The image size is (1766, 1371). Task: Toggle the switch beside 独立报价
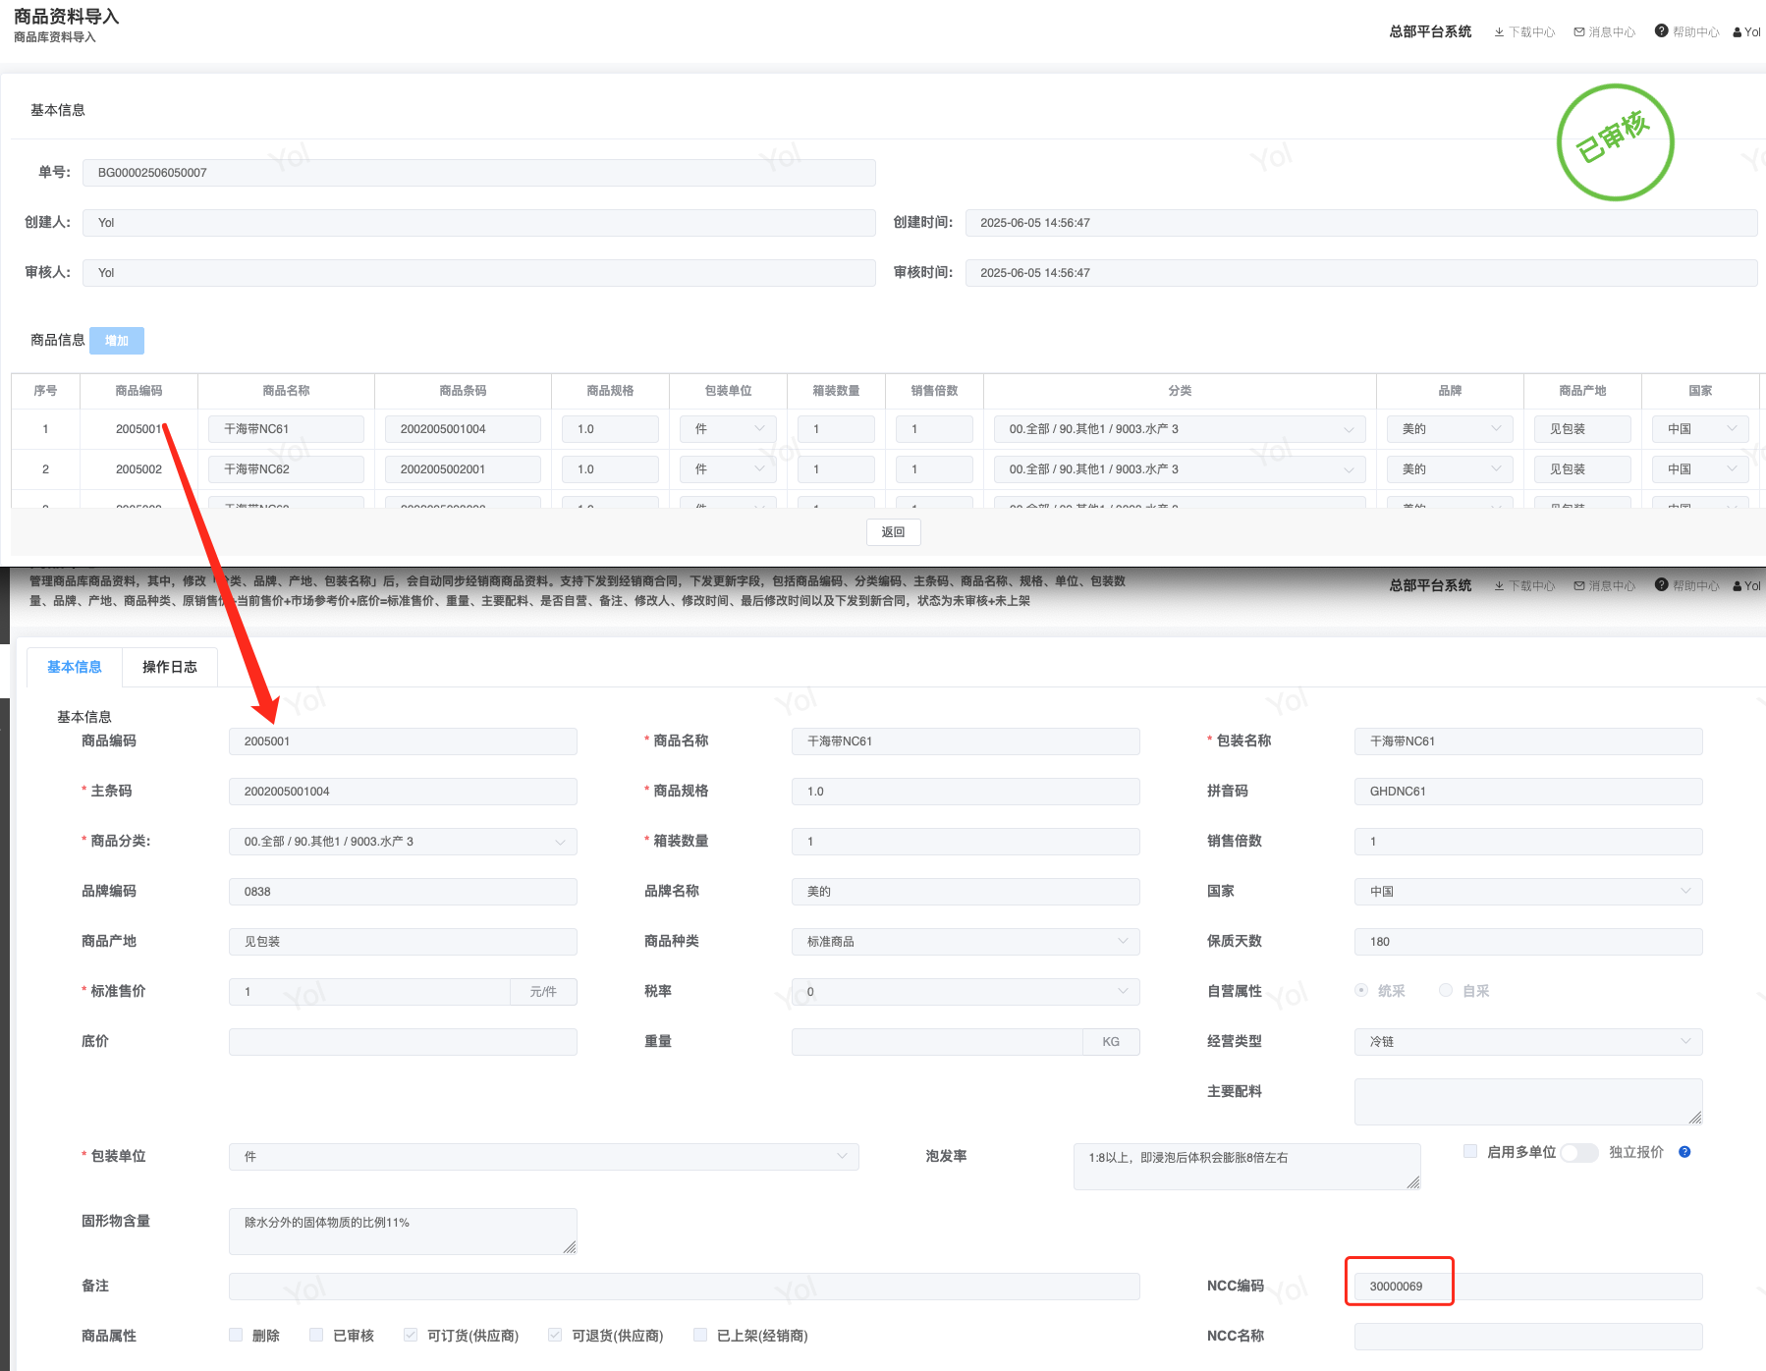coord(1579,1152)
